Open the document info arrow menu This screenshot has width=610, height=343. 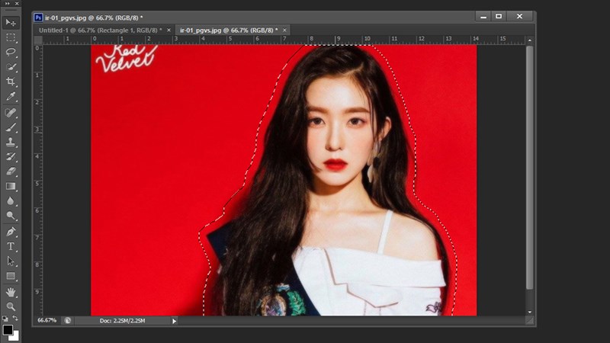[174, 321]
